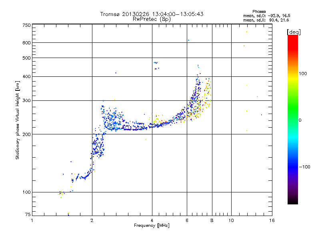Image resolution: width=320 pixels, height=240 pixels.
Task: Click the '200' y-axis tick label
Action: [x=26, y=134]
